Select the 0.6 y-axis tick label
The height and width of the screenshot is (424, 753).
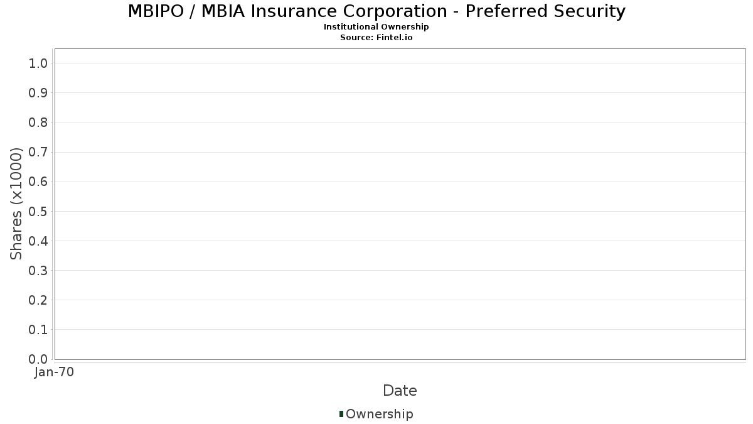tap(38, 182)
